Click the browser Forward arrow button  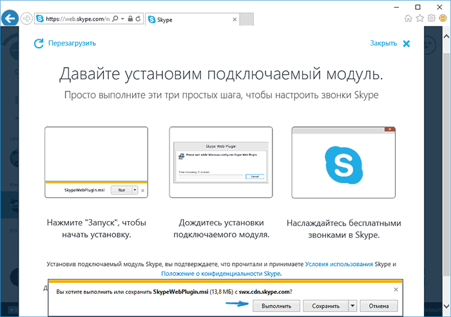pyautogui.click(x=27, y=19)
